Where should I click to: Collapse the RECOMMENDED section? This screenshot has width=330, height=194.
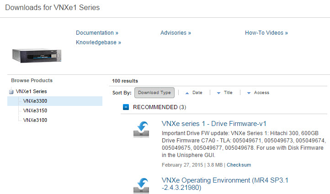tap(126, 107)
